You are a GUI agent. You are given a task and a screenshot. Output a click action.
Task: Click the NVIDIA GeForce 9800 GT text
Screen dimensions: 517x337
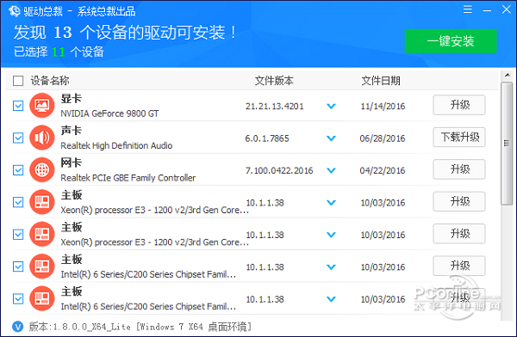click(109, 113)
